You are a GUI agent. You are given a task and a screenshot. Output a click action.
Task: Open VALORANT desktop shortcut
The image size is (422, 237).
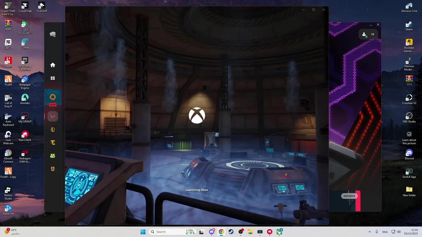pos(25,118)
